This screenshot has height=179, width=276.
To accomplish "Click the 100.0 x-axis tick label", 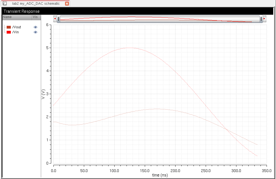I will [x=114, y=171].
